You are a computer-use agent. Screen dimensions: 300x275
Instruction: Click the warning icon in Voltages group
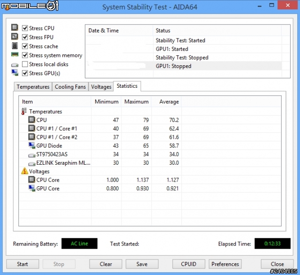tap(24, 171)
